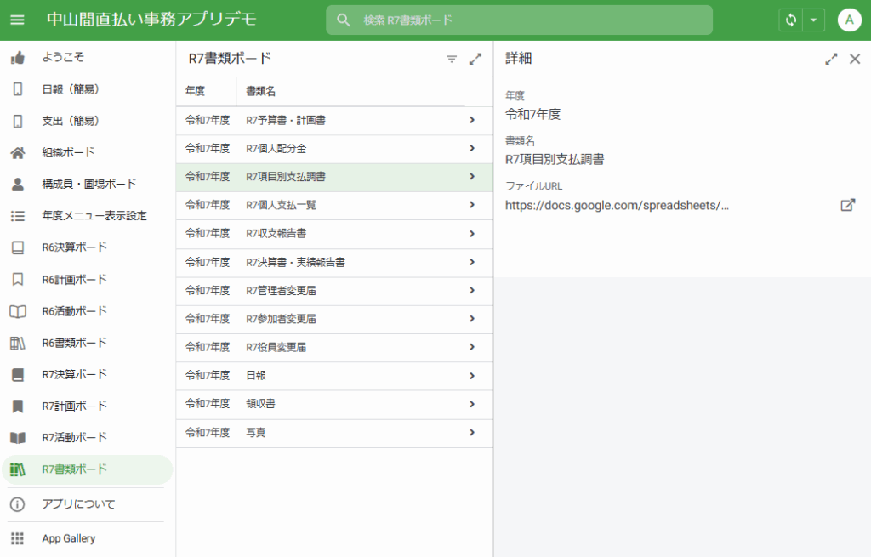Click the R6書類ボード books icon
The image size is (871, 557).
18,344
